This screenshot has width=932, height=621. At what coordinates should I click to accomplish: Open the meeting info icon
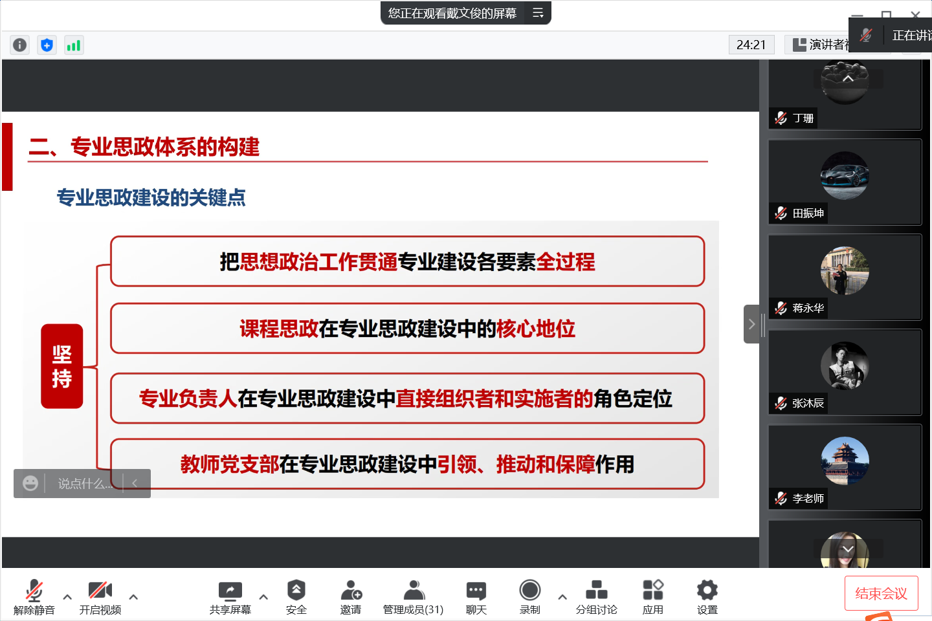tap(20, 45)
